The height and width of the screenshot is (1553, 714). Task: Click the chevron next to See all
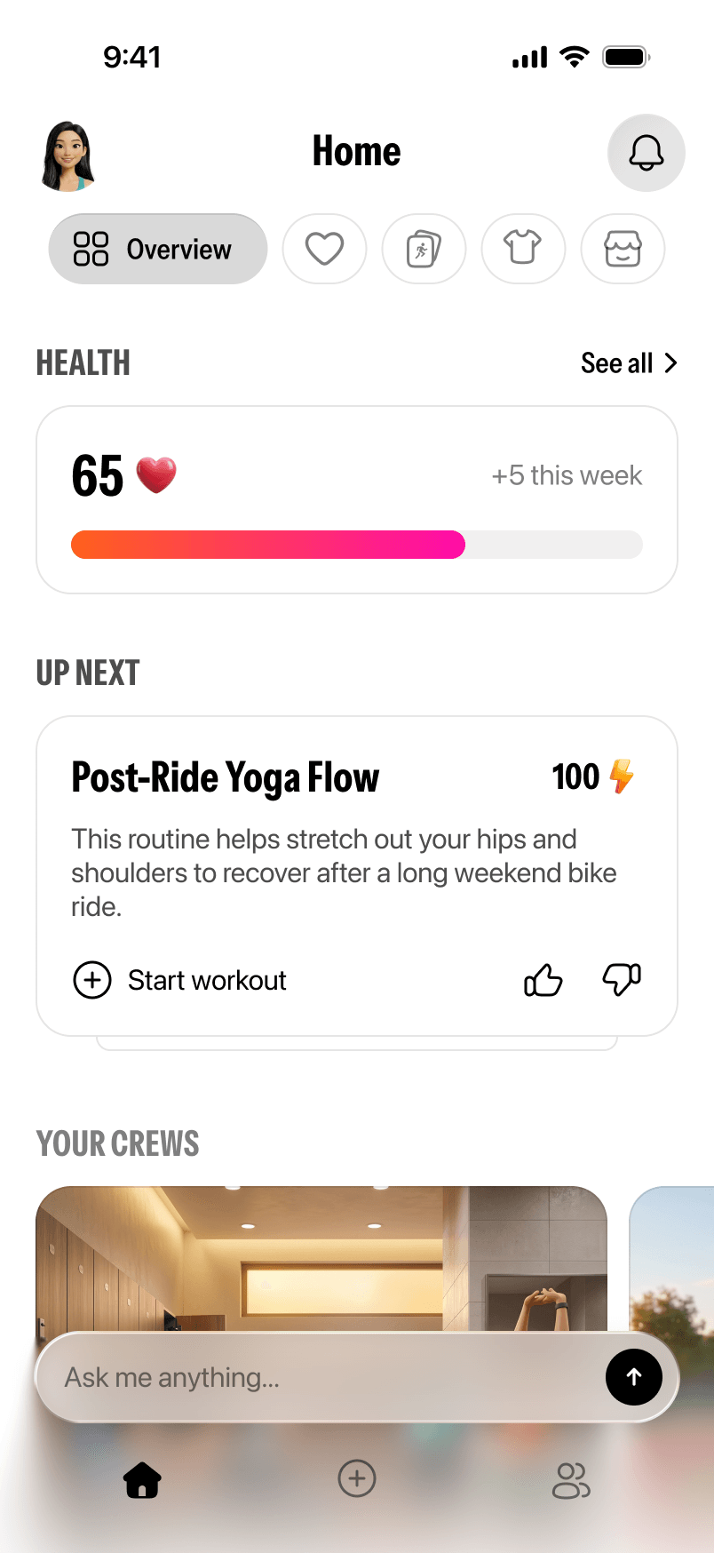[670, 363]
